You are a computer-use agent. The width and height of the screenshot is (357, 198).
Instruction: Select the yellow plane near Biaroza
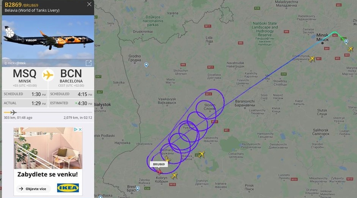201,154
